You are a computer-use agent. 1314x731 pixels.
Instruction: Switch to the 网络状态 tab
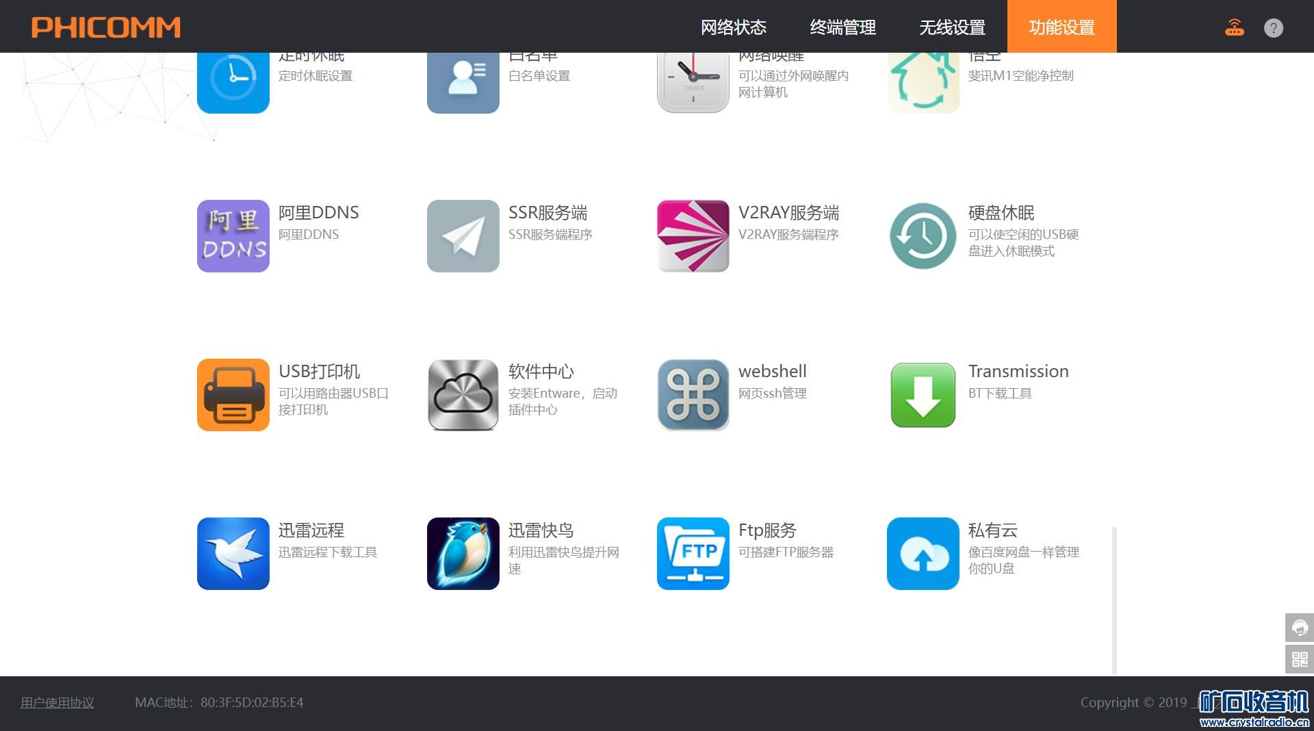[x=734, y=27]
